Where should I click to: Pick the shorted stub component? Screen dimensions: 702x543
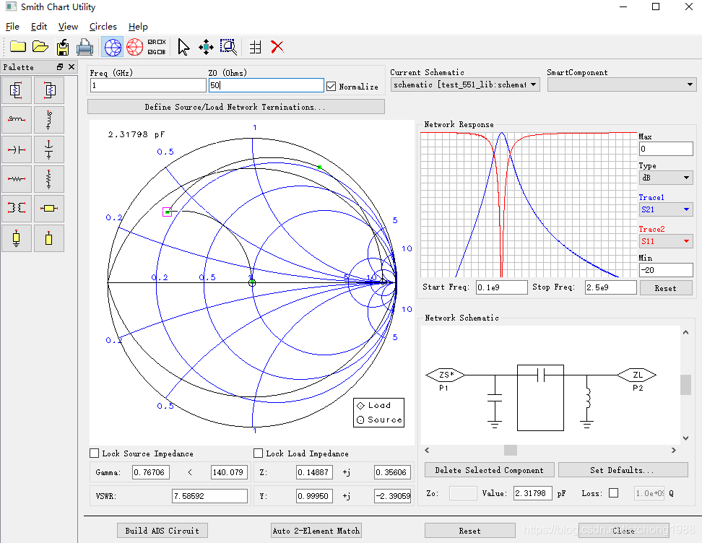tap(17, 238)
